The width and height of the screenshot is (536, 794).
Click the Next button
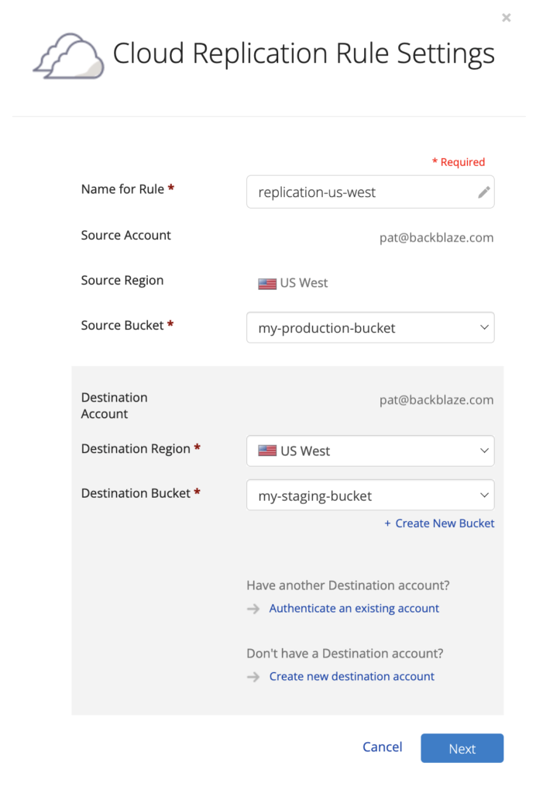(462, 748)
